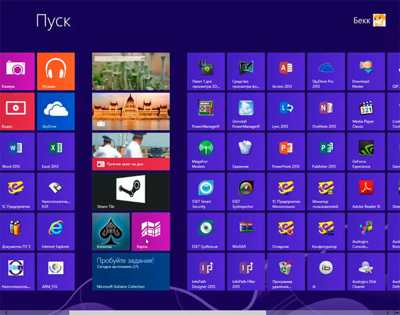Open the travel tile with parliament photo
Screen dimensions: 400x315
click(131, 111)
